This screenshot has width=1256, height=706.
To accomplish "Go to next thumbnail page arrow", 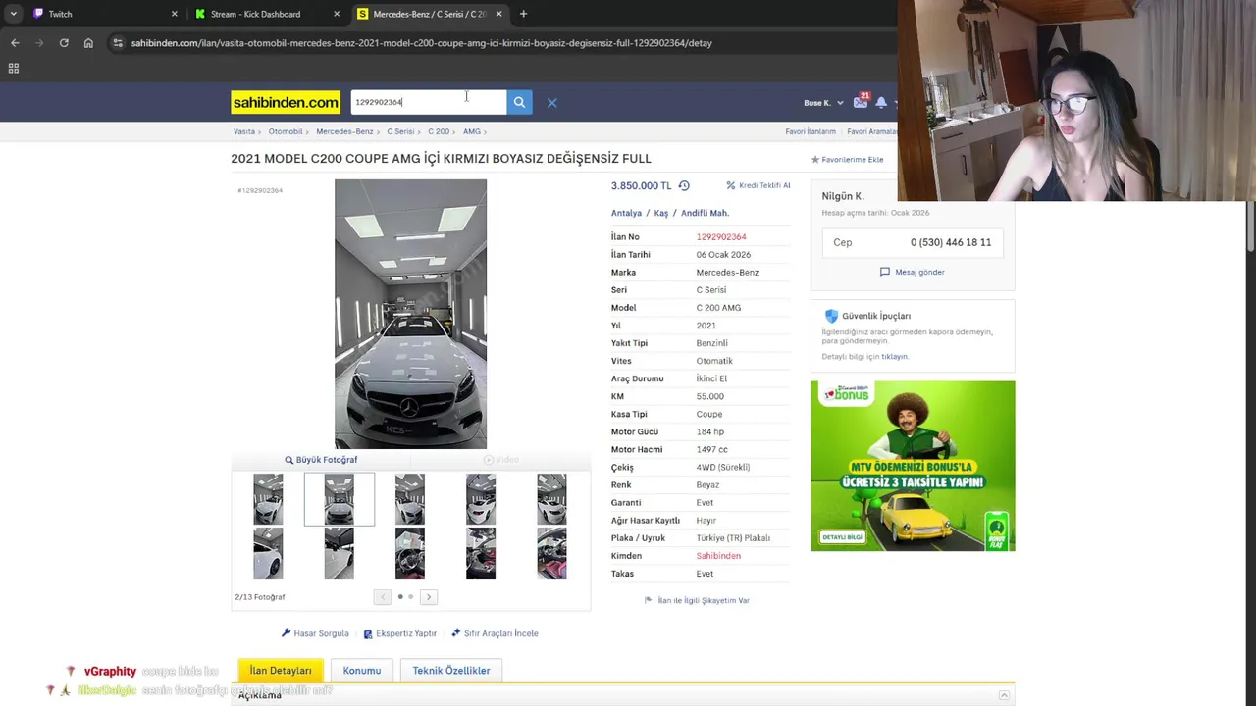I will point(428,596).
